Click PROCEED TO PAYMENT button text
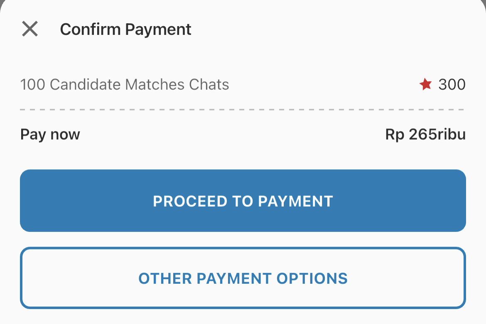Viewport: 486px width, 324px height. click(x=243, y=201)
